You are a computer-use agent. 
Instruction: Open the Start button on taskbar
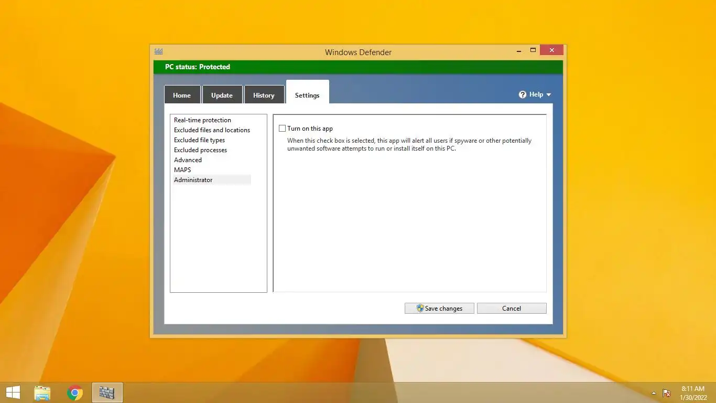13,393
